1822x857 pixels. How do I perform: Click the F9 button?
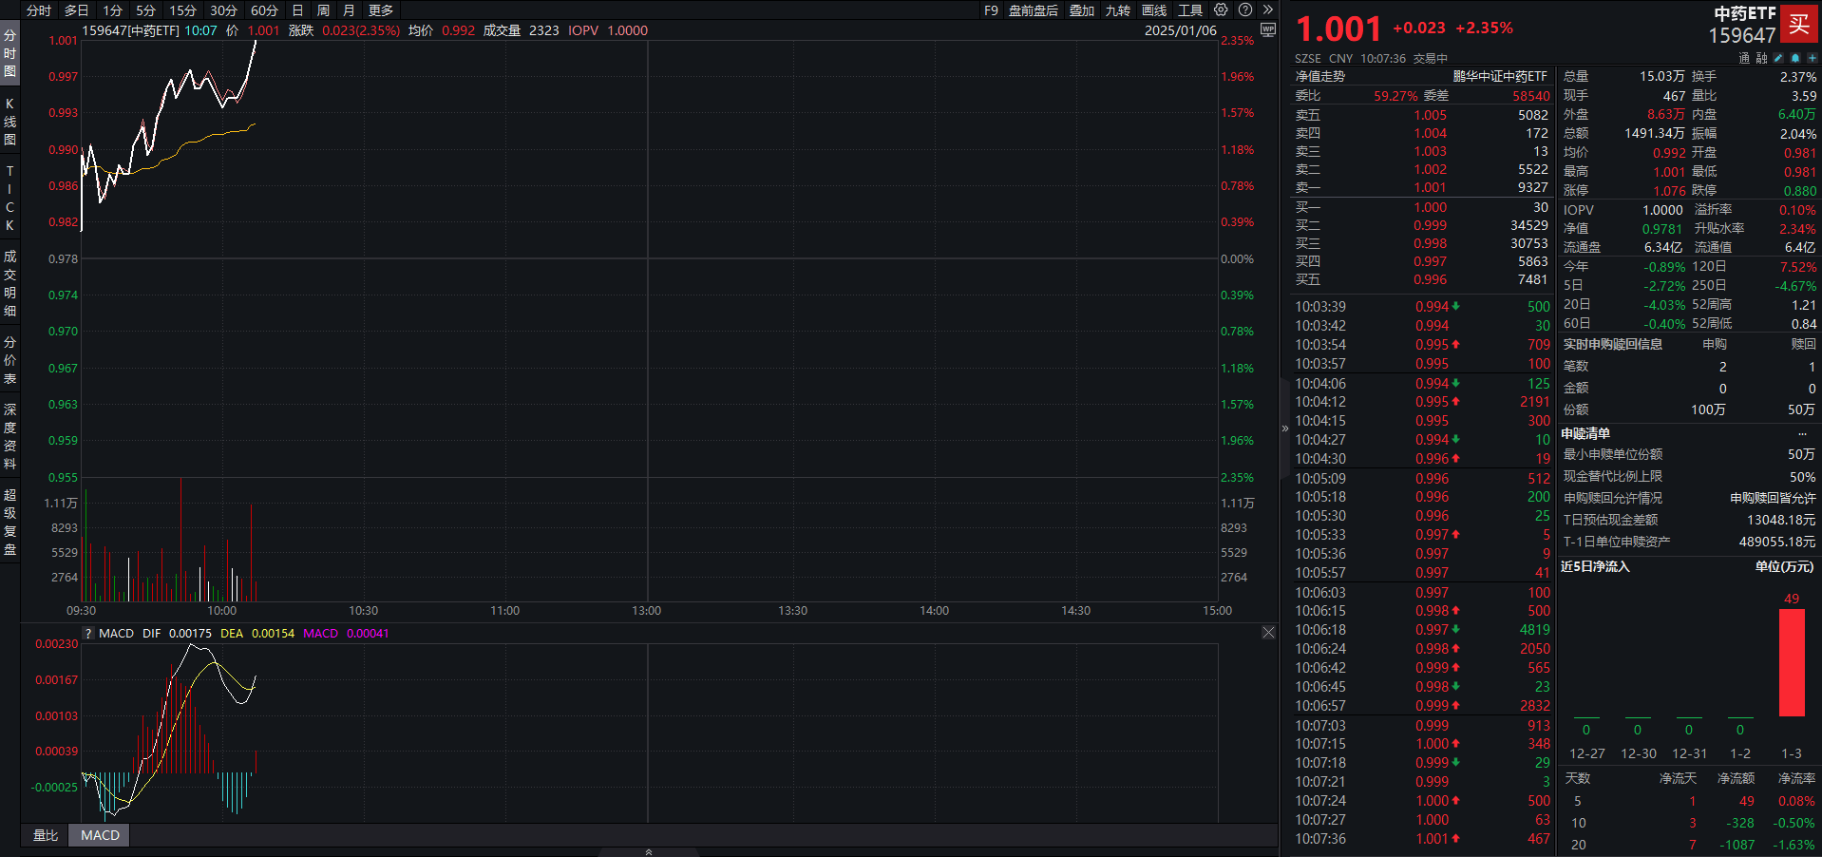991,10
